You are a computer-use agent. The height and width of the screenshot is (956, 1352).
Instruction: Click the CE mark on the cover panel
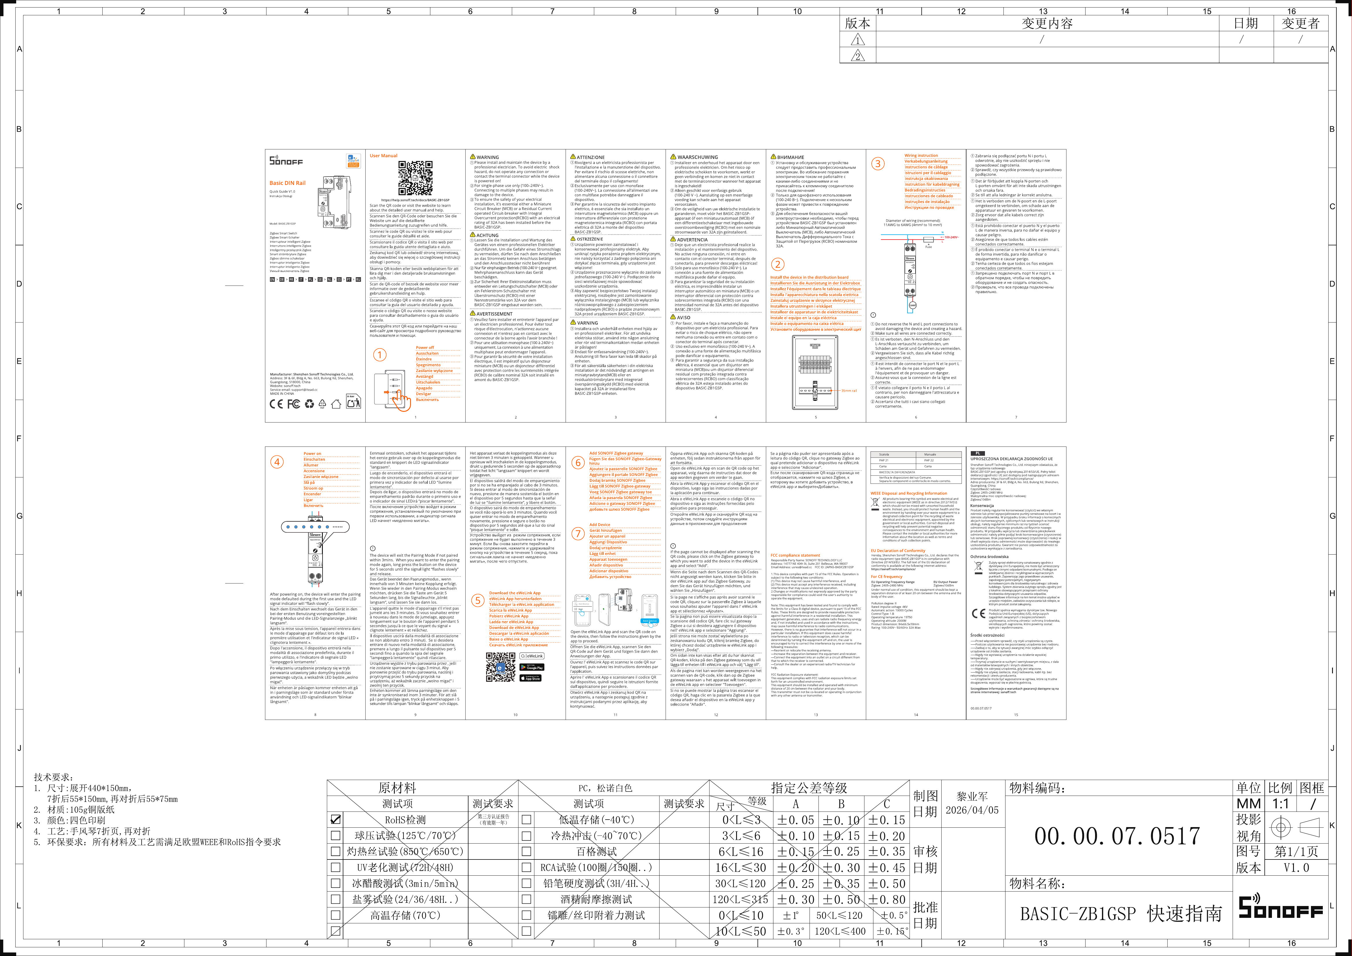point(276,404)
